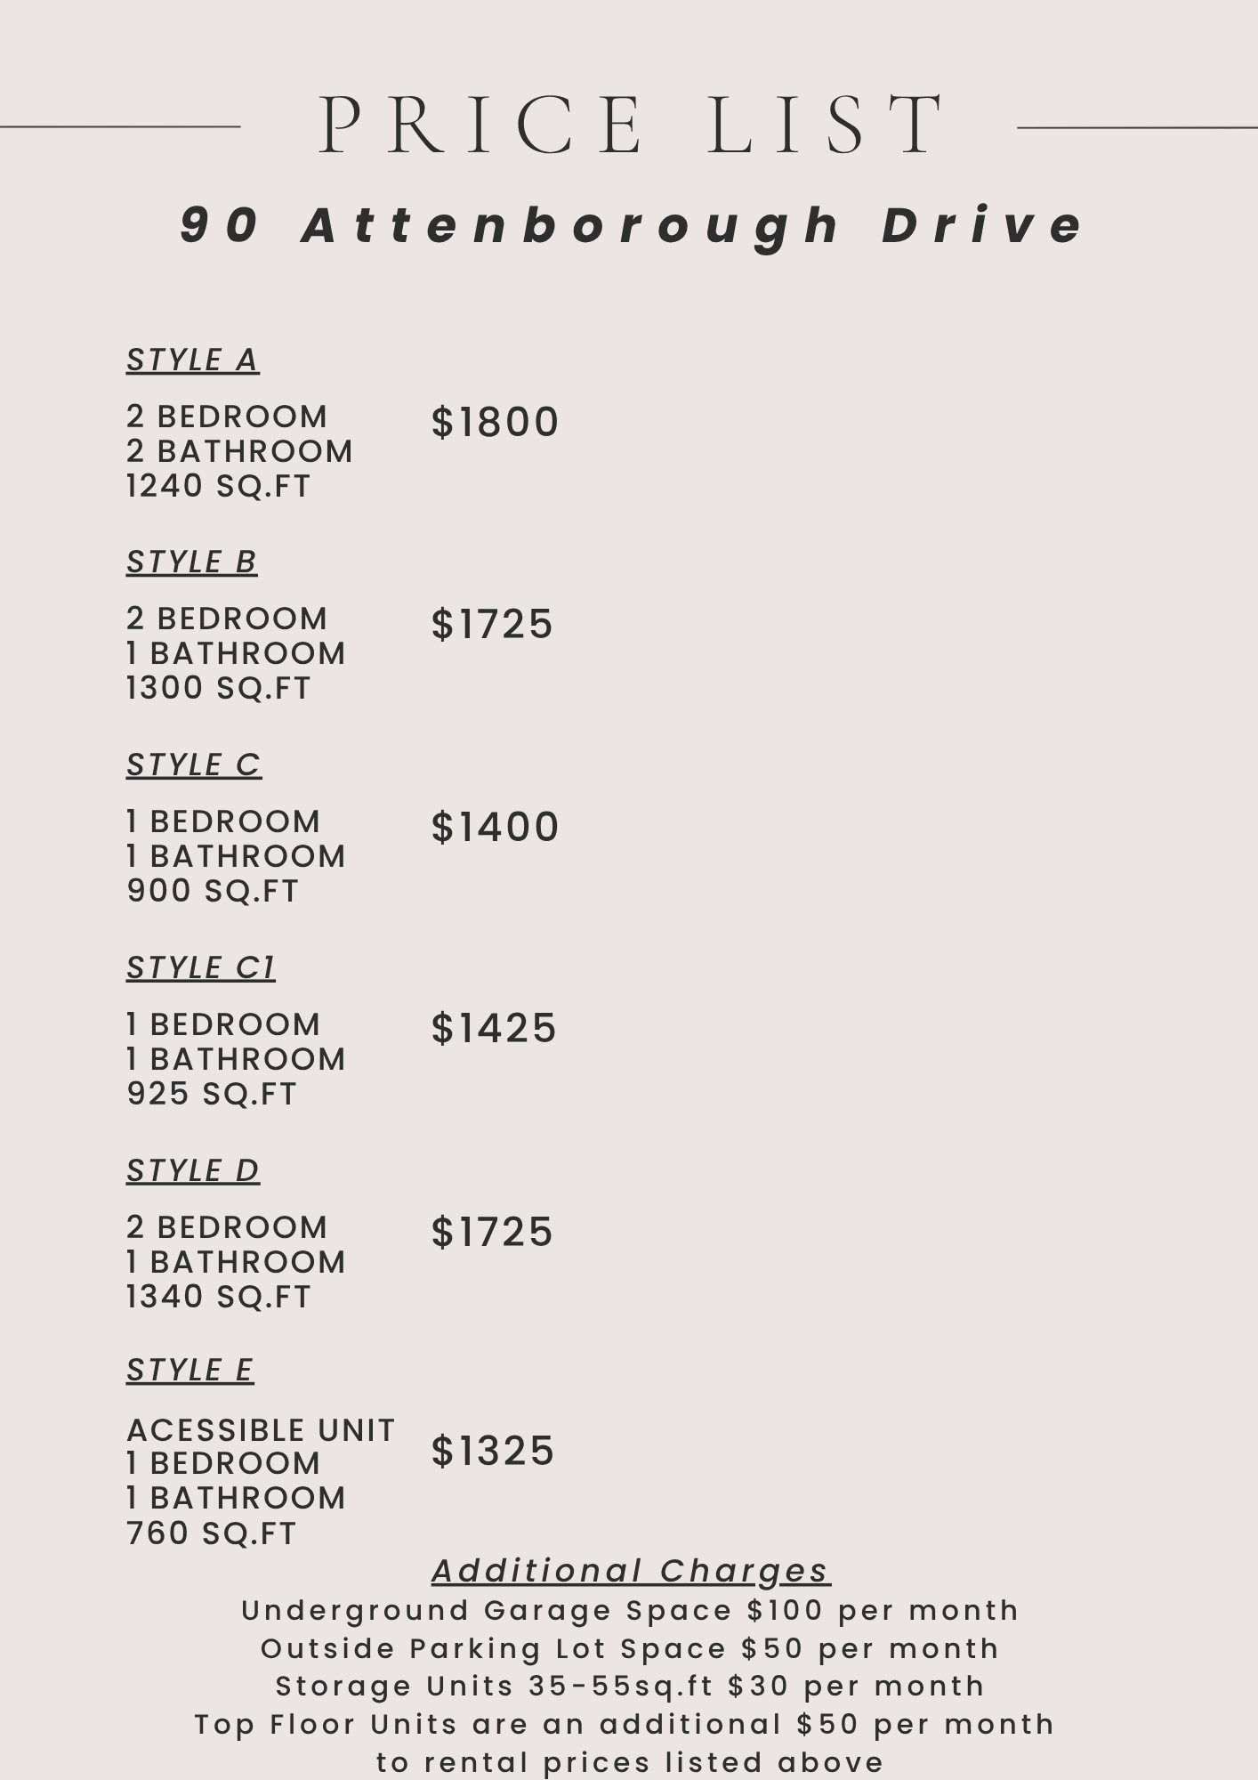The height and width of the screenshot is (1780, 1258).
Task: Select the Underground Garage Space line
Action: (630, 1610)
